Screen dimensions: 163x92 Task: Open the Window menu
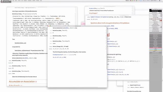pyautogui.click(x=38, y=1)
